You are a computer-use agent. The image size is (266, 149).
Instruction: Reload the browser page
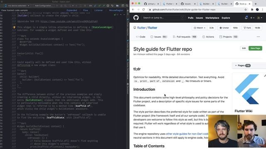(x=143, y=10)
